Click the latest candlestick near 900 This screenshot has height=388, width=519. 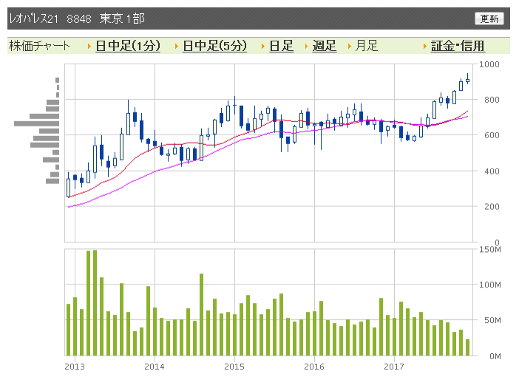point(468,80)
